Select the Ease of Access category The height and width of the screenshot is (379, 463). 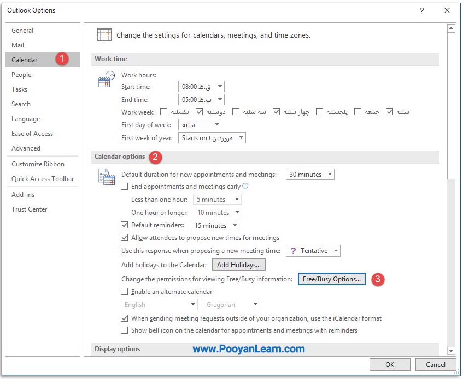point(43,134)
